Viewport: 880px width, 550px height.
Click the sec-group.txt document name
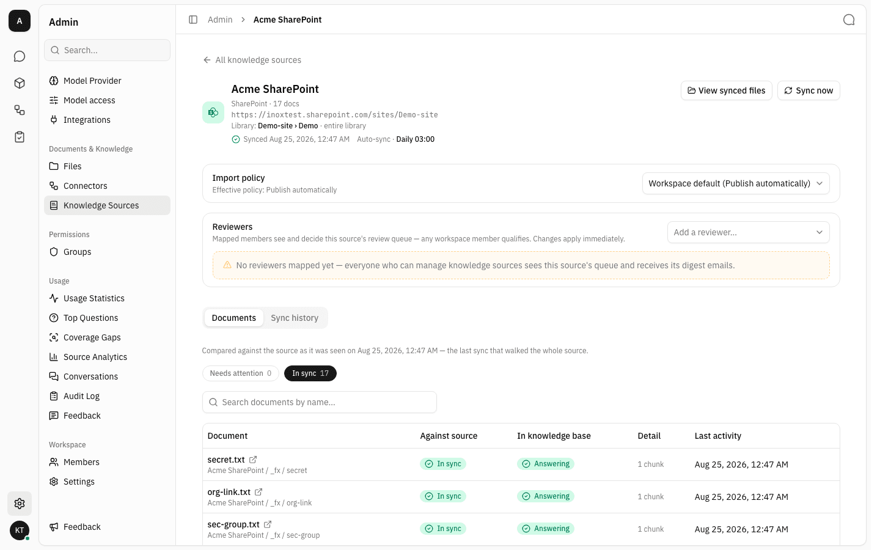coord(233,524)
